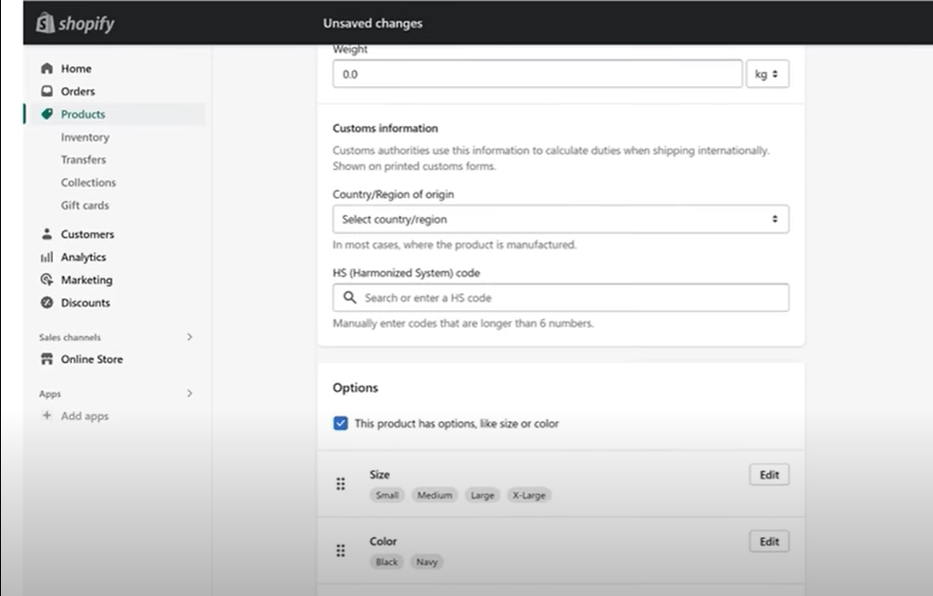Click the Online Store storefront icon

pyautogui.click(x=46, y=359)
